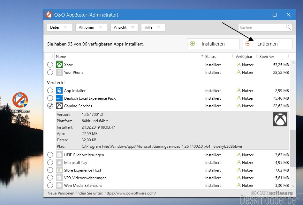
Task: Click the user icon in Gaming Services row
Action: (x=239, y=106)
